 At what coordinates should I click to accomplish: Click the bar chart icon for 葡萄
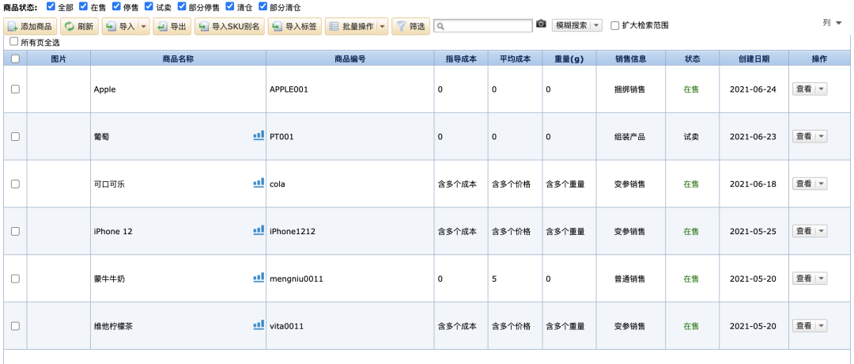258,135
